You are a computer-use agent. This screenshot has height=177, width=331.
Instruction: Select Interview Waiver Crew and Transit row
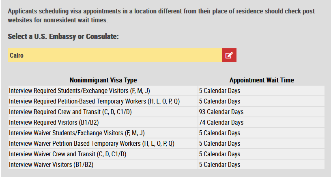(166, 154)
